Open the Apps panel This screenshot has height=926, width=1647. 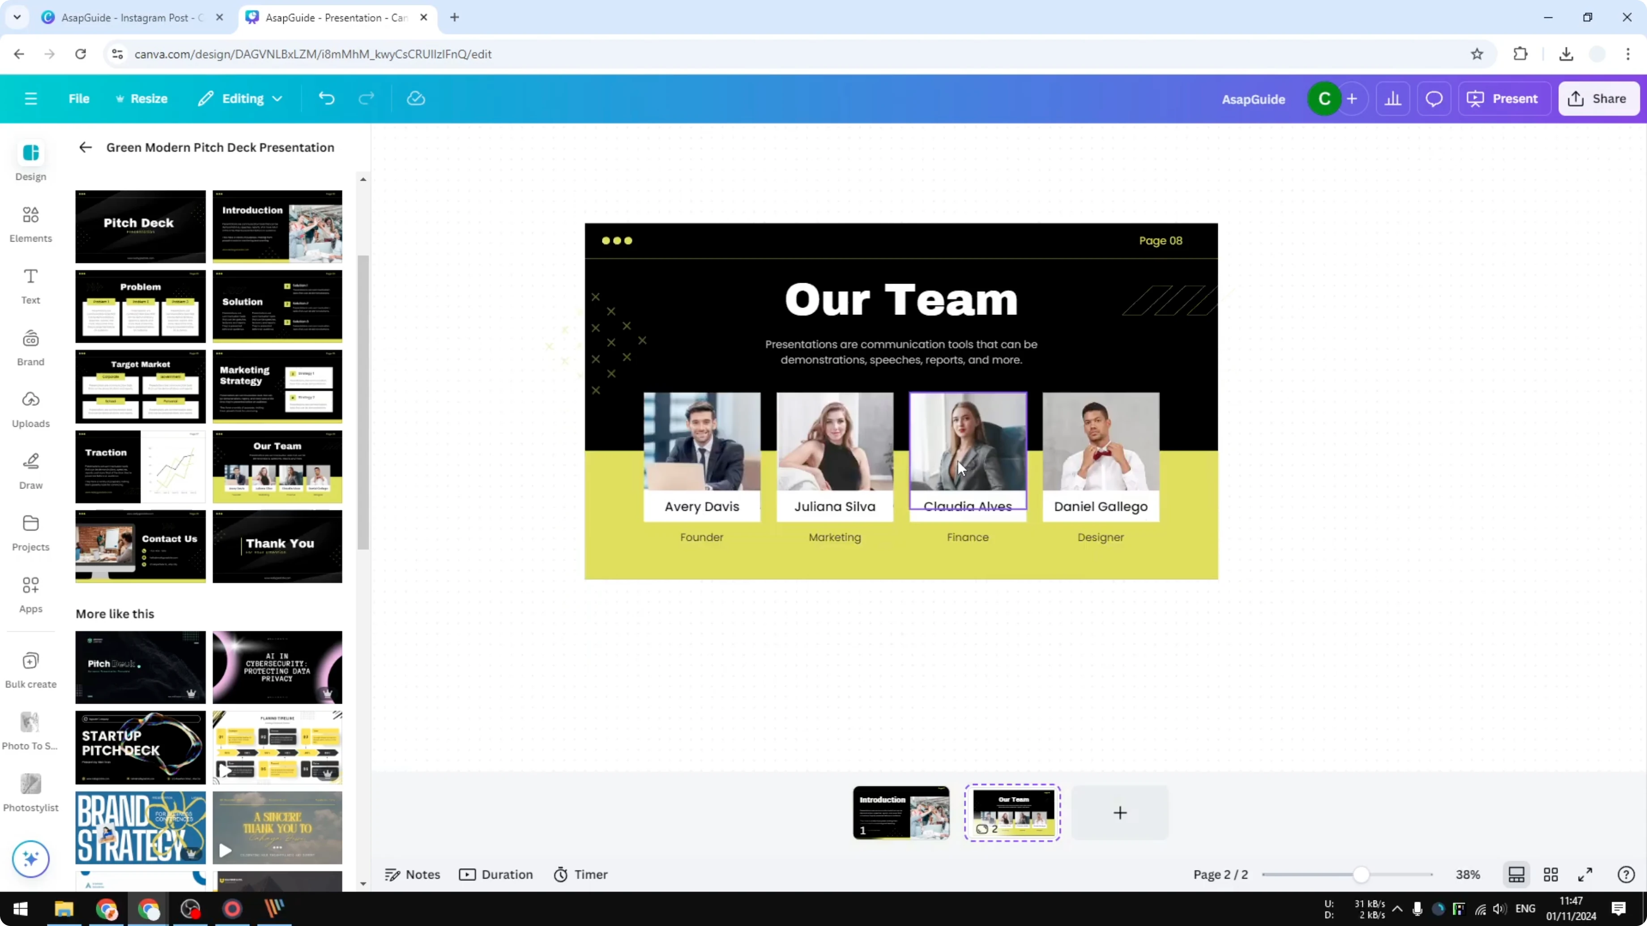30,595
